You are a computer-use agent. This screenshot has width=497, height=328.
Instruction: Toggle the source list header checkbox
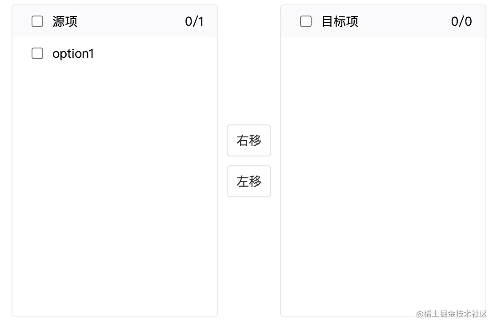37,21
